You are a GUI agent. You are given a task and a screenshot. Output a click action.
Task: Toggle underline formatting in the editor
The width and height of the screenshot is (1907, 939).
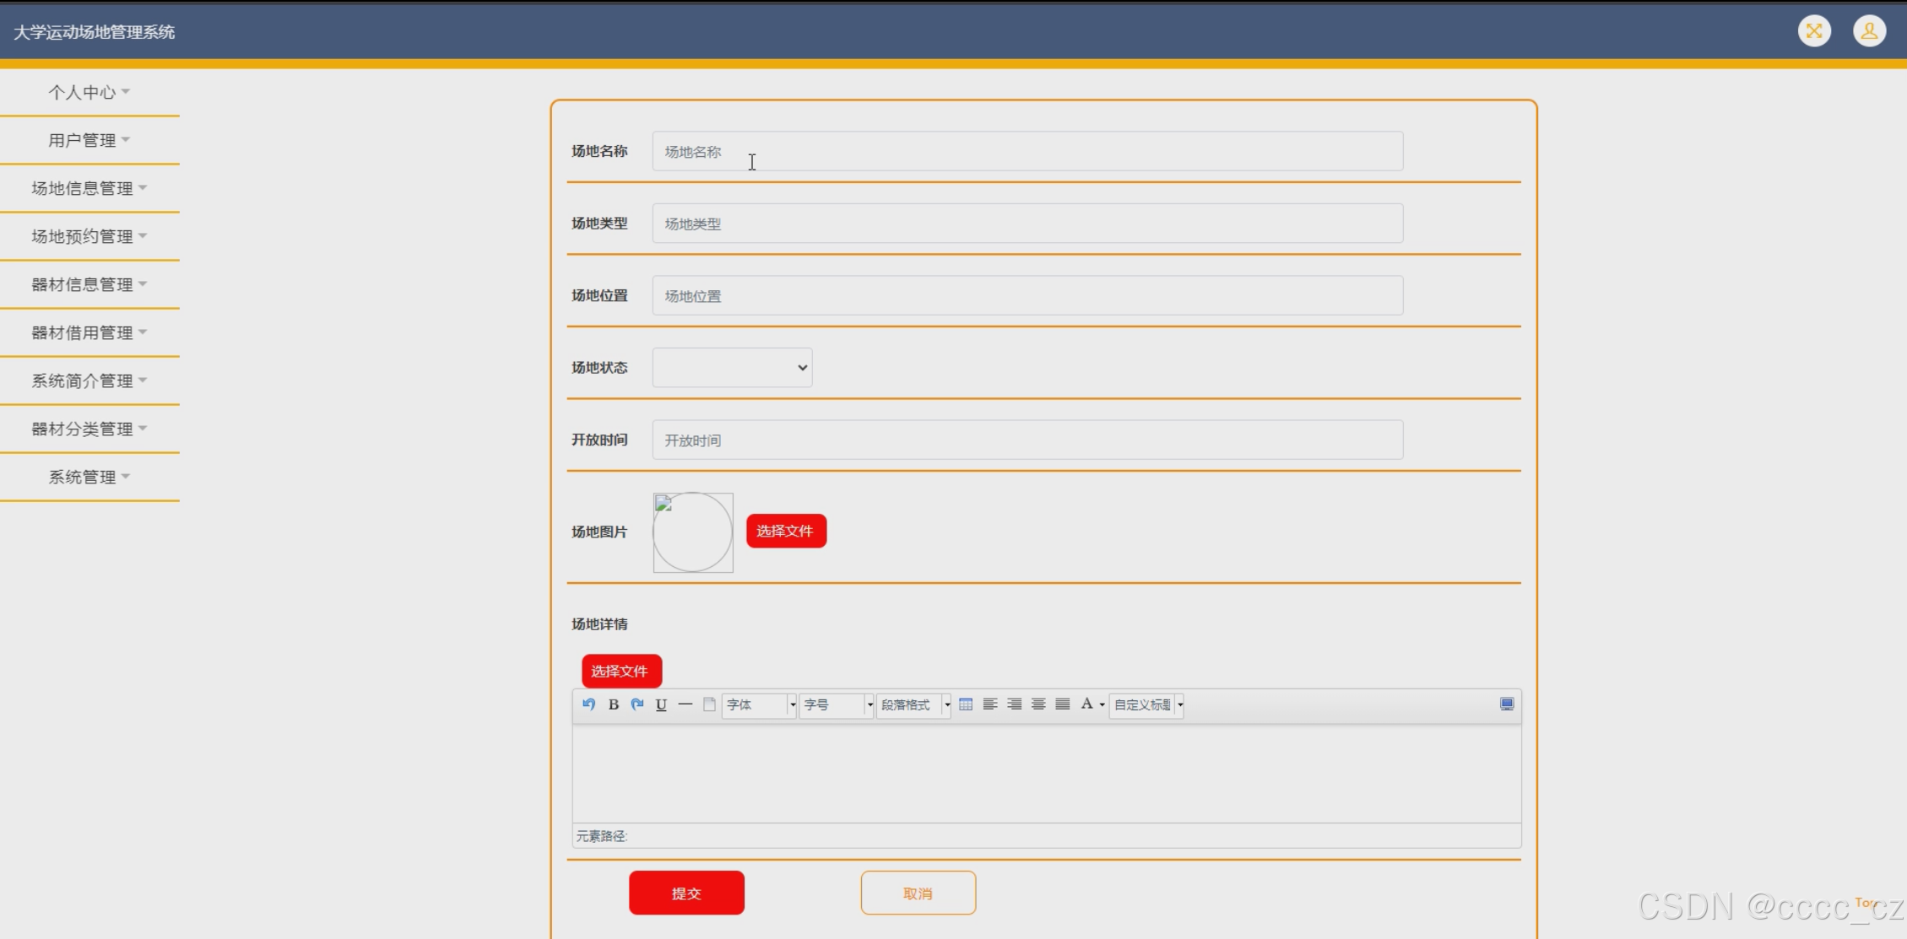(x=661, y=704)
